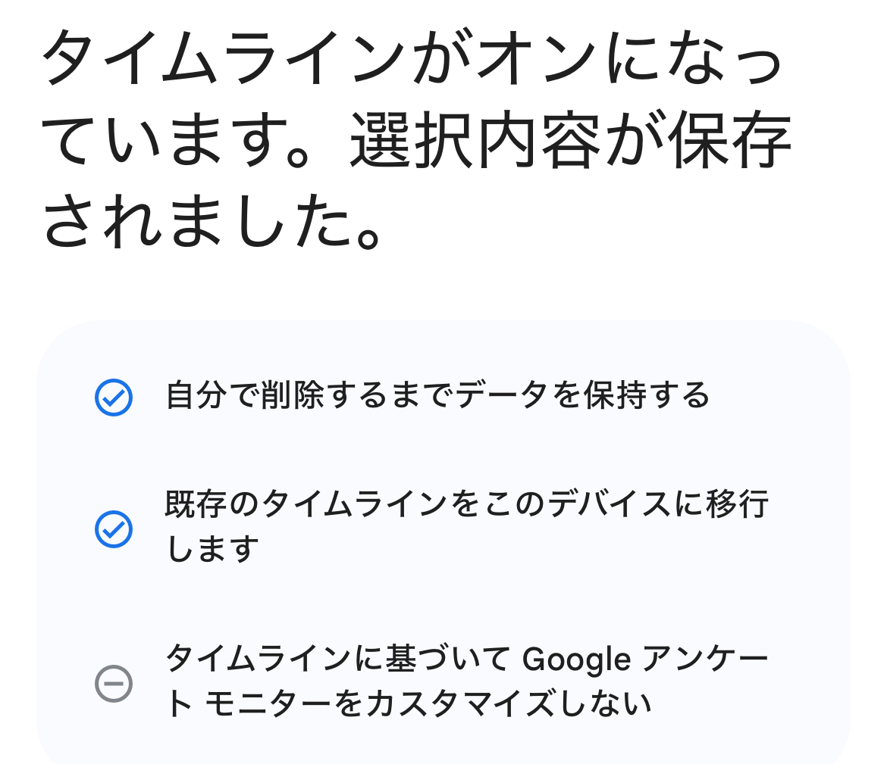Click the blue checkmark beside 既存のタイムライン
This screenshot has width=887, height=764.
tap(114, 529)
